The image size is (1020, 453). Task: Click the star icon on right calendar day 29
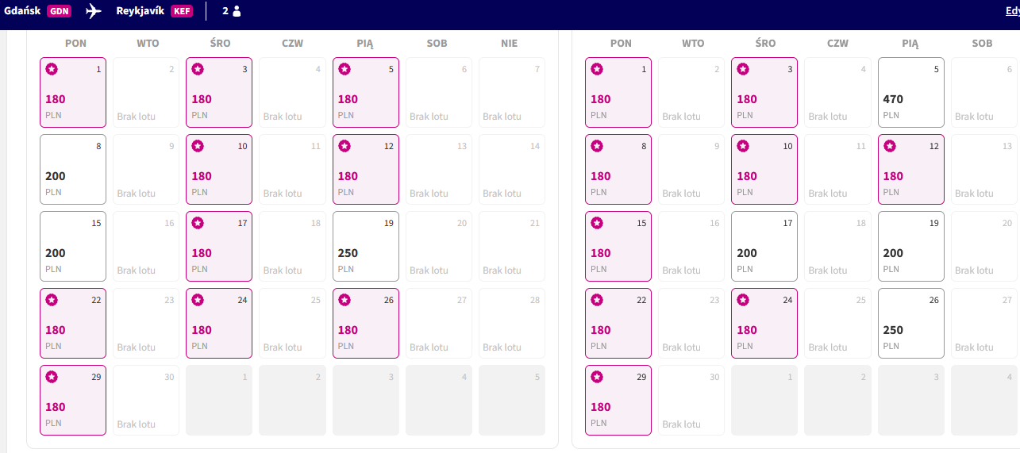[x=597, y=377]
